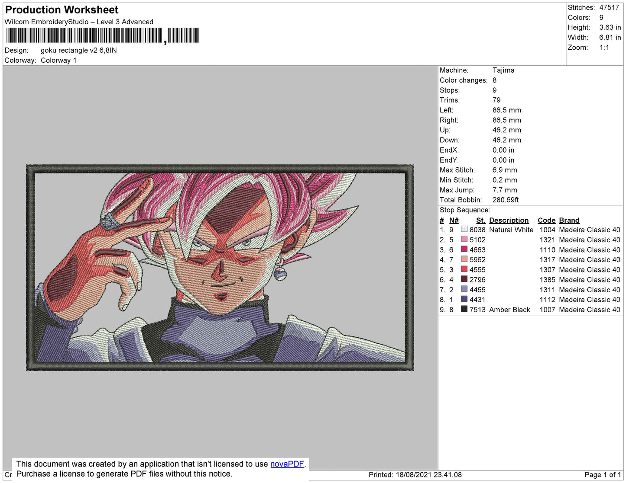Image resolution: width=626 pixels, height=483 pixels.
Task: Click 'Madeira Classic 40' in the 4431 row
Action: [590, 300]
